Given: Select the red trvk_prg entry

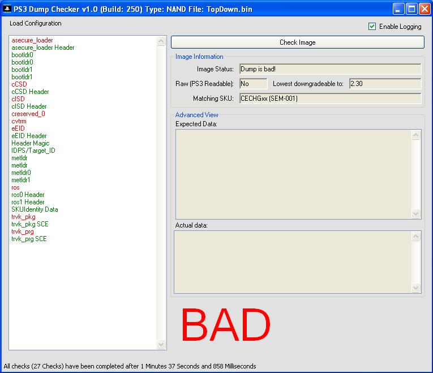Looking at the screenshot, I should click(23, 231).
